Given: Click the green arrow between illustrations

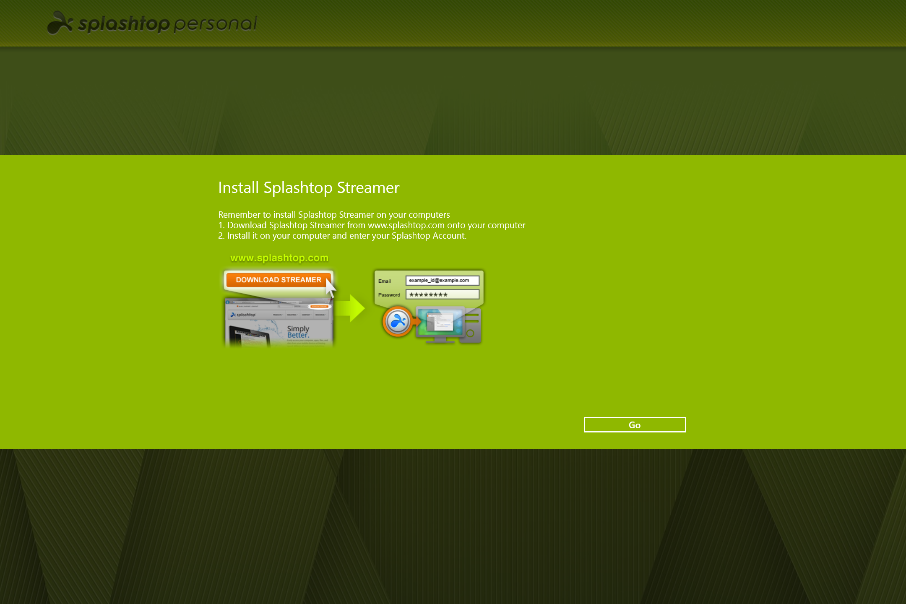Looking at the screenshot, I should coord(350,308).
